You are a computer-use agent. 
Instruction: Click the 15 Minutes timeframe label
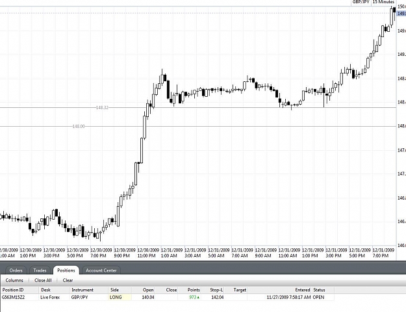point(383,2)
